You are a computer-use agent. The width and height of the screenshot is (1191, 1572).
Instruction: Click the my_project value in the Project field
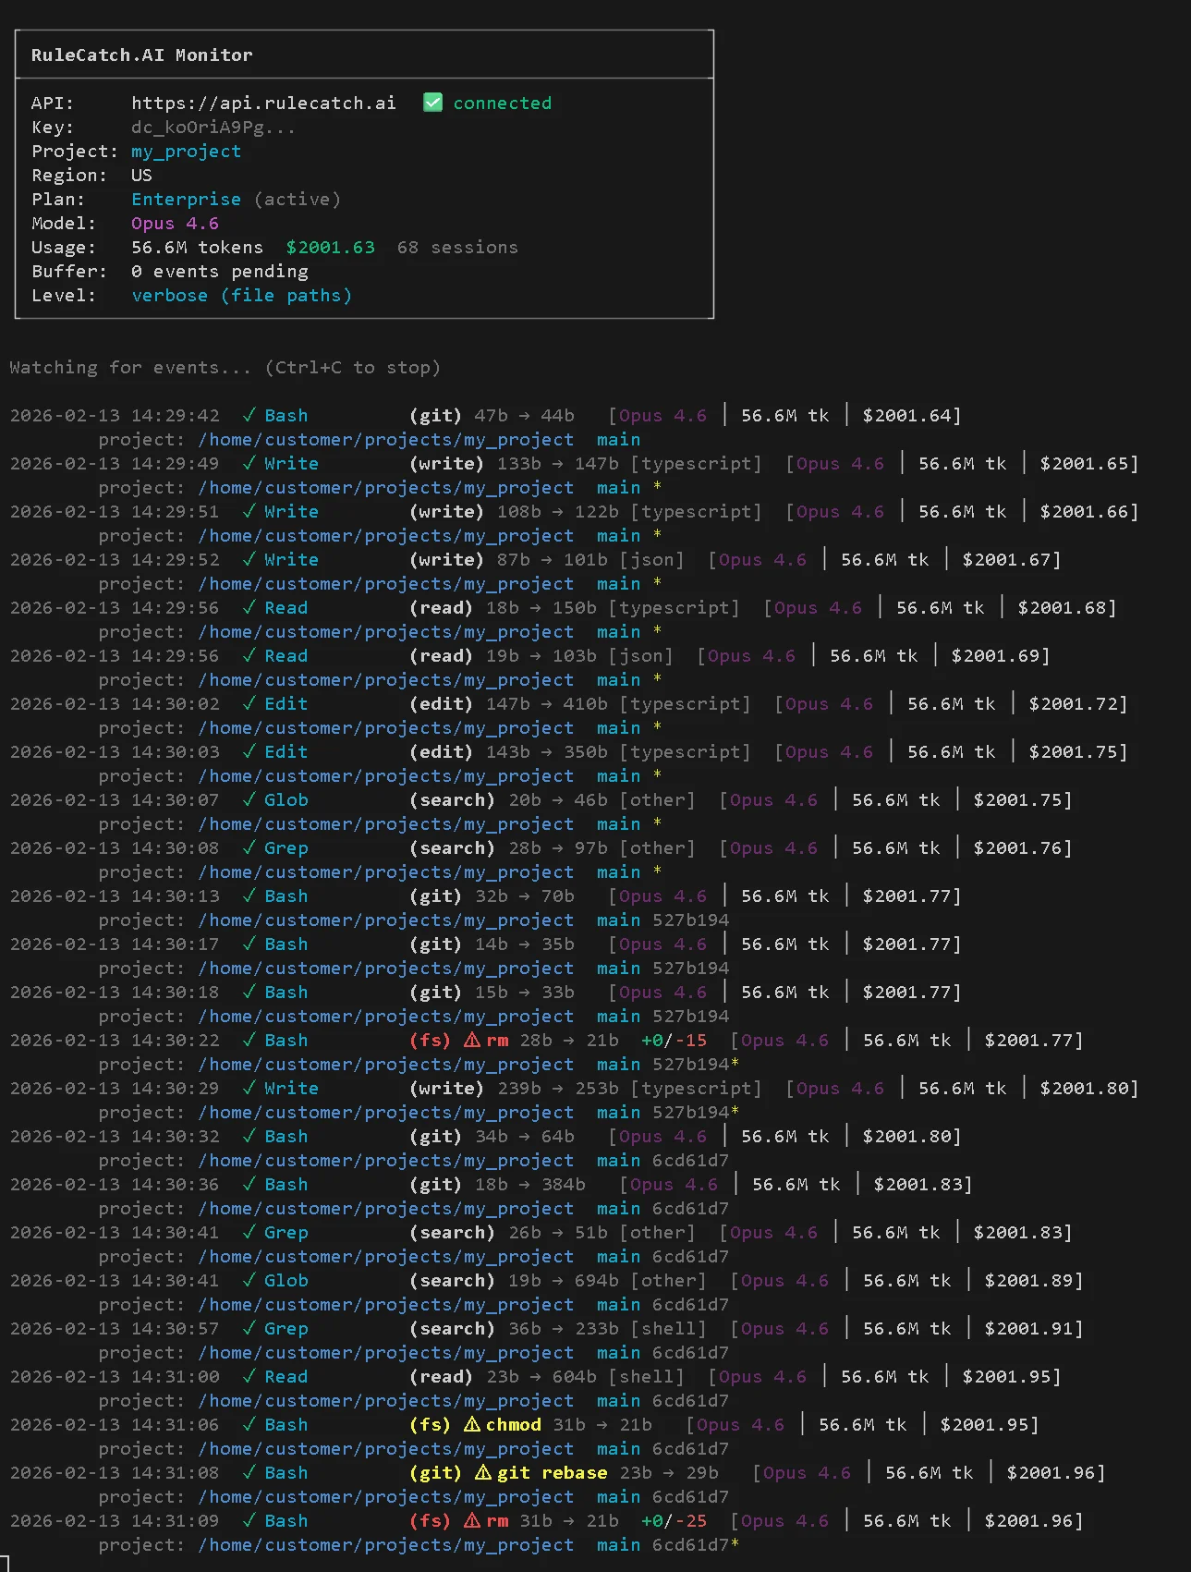tap(186, 151)
